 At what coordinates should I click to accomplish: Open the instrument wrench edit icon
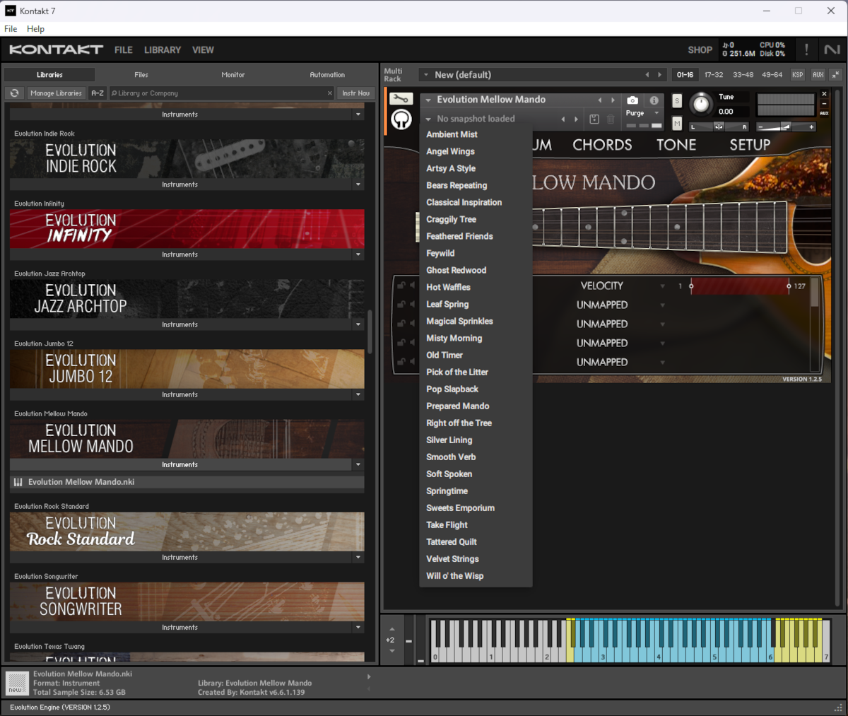[x=401, y=100]
